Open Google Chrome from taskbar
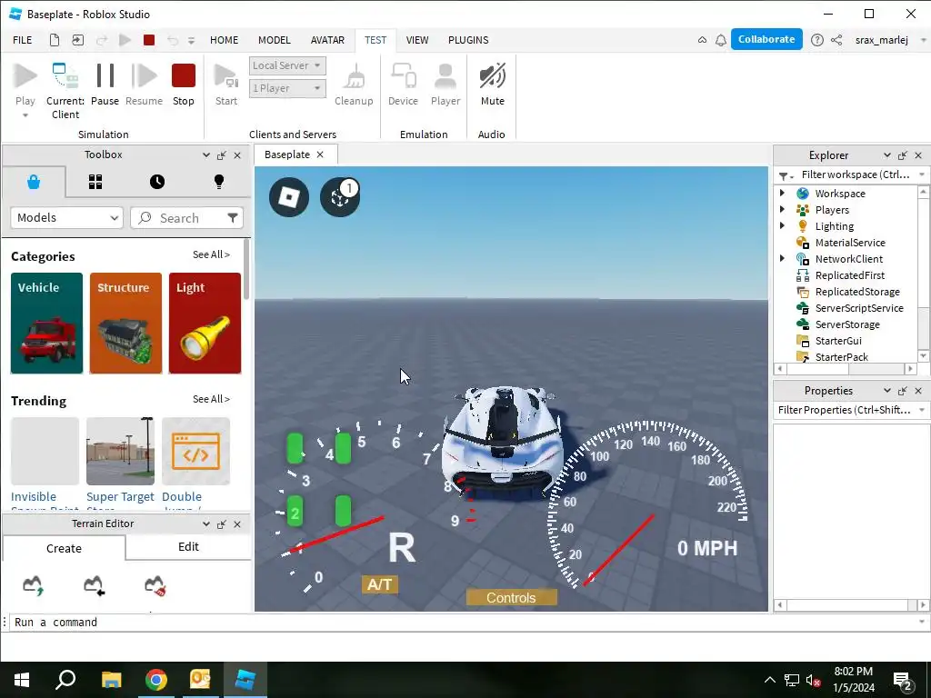Screen dimensions: 931x698 [156, 680]
